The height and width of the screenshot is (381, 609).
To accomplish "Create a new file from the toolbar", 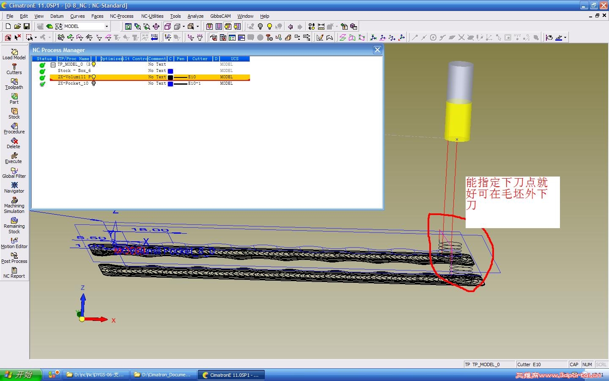I will (x=8, y=26).
